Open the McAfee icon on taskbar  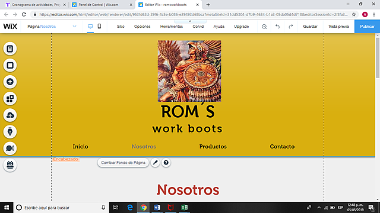[170, 208]
